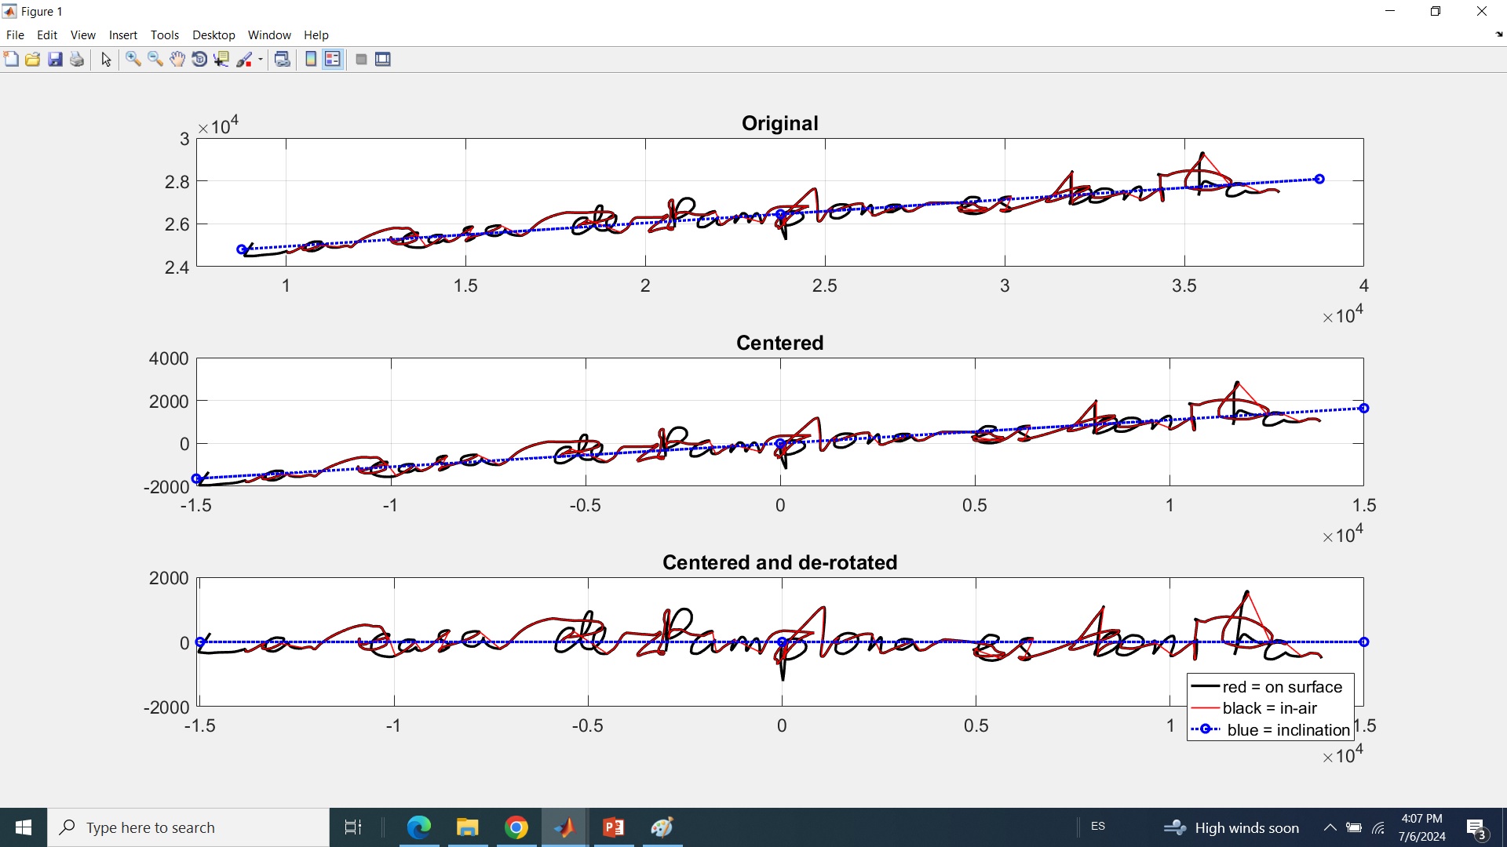Open the network Wi-Fi icon
The height and width of the screenshot is (847, 1507).
point(1379,827)
